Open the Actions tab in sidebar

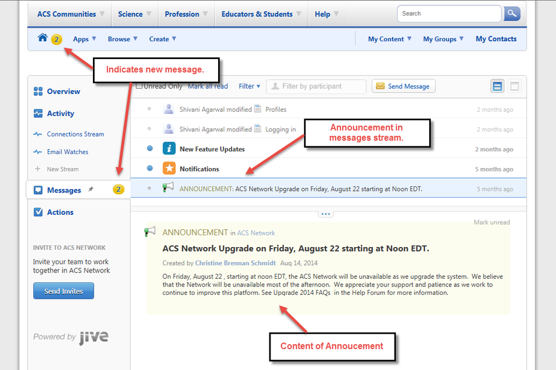point(60,212)
